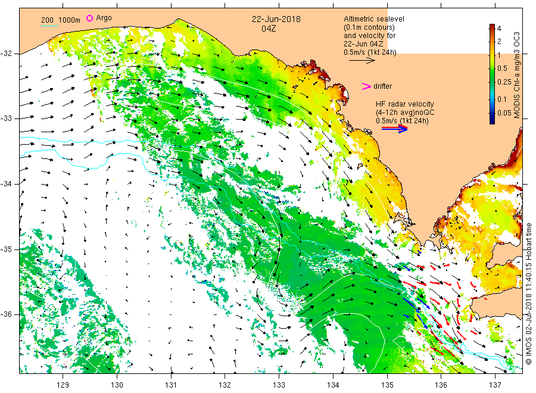This screenshot has height=393, width=536.
Task: Click the longitude label 137
Action: coord(495,385)
